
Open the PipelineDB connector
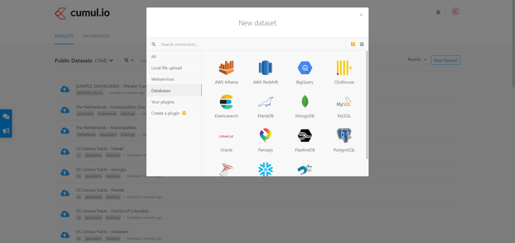[305, 140]
